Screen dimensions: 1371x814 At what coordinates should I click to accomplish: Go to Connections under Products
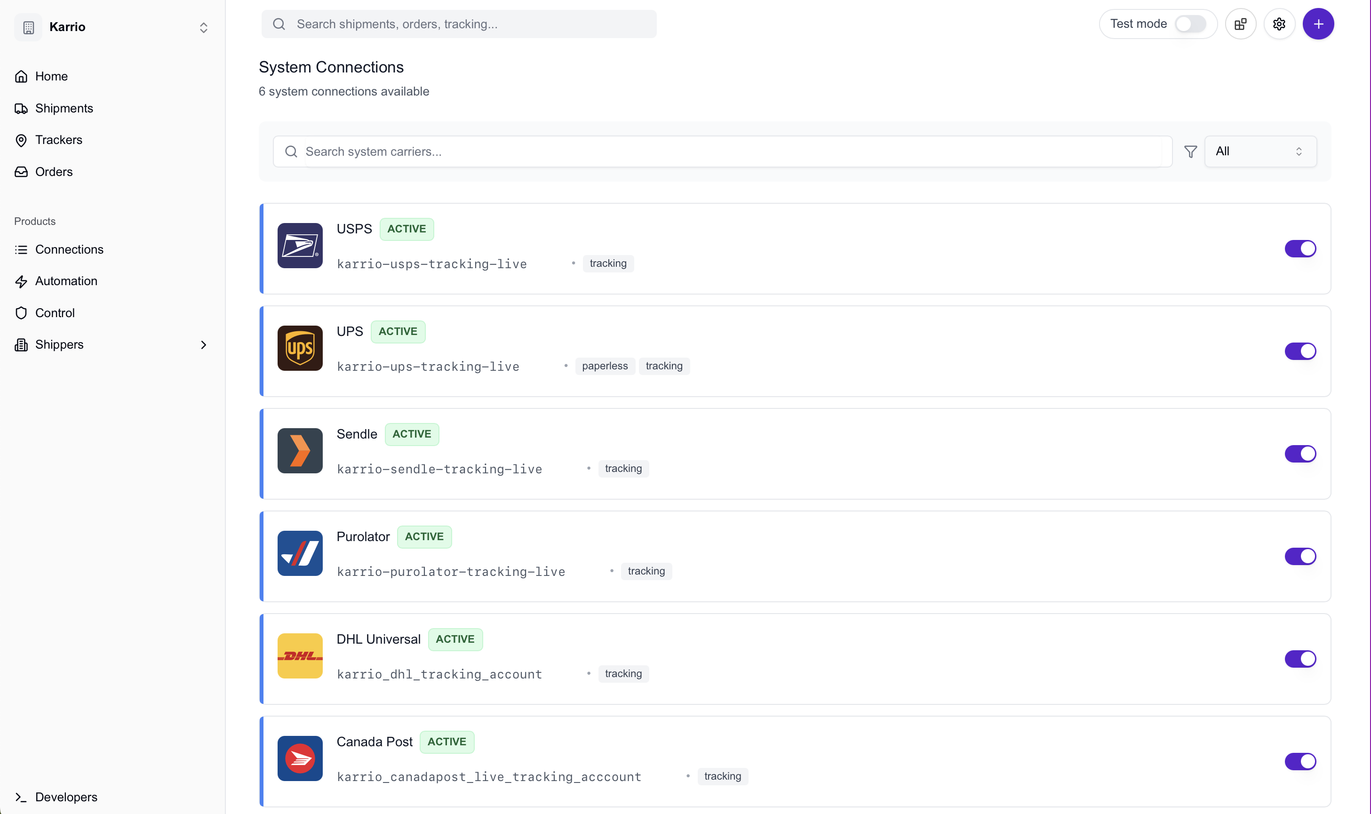click(69, 249)
